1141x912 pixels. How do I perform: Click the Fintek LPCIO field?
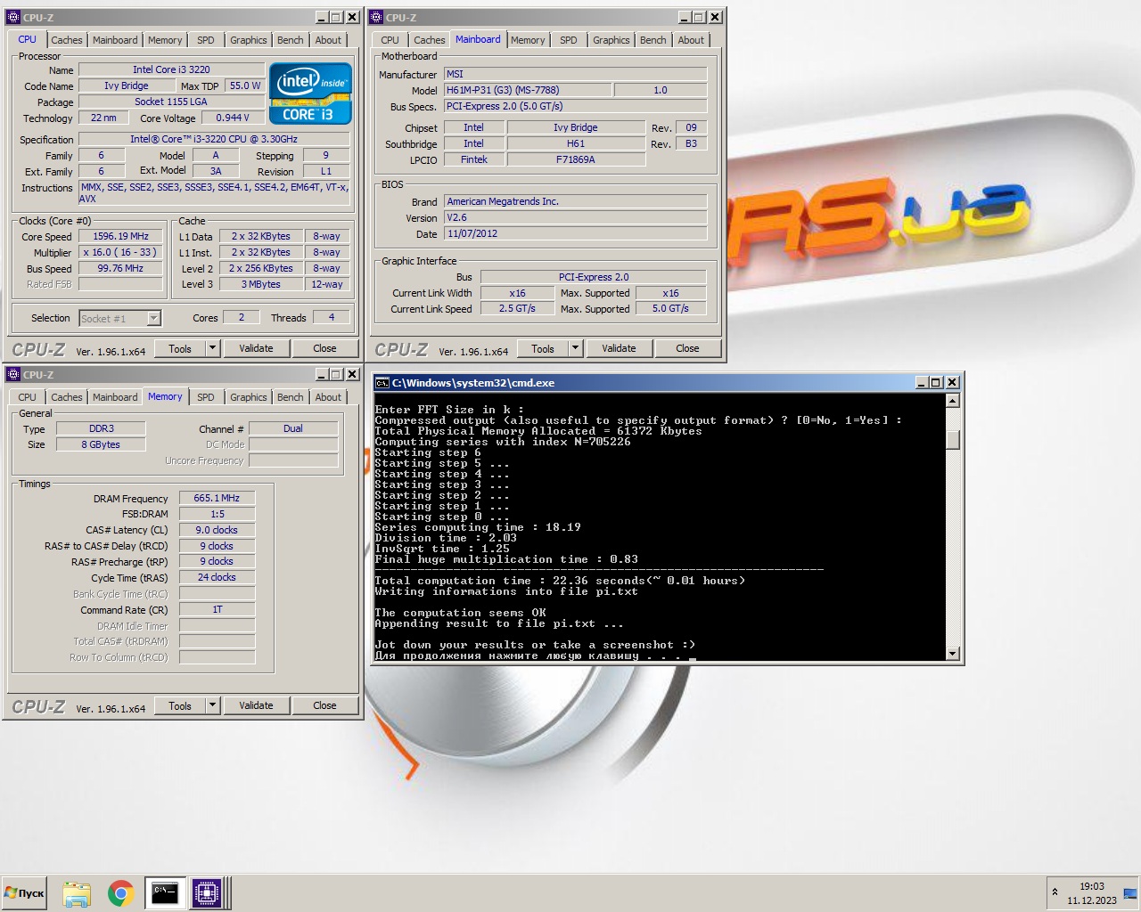pyautogui.click(x=474, y=159)
